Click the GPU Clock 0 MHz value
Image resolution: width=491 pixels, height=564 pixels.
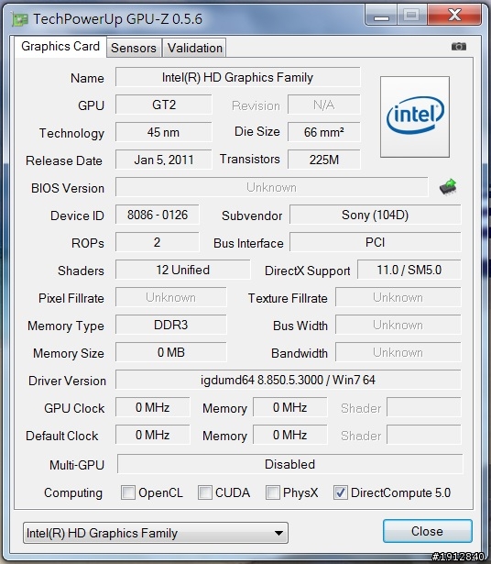click(153, 407)
